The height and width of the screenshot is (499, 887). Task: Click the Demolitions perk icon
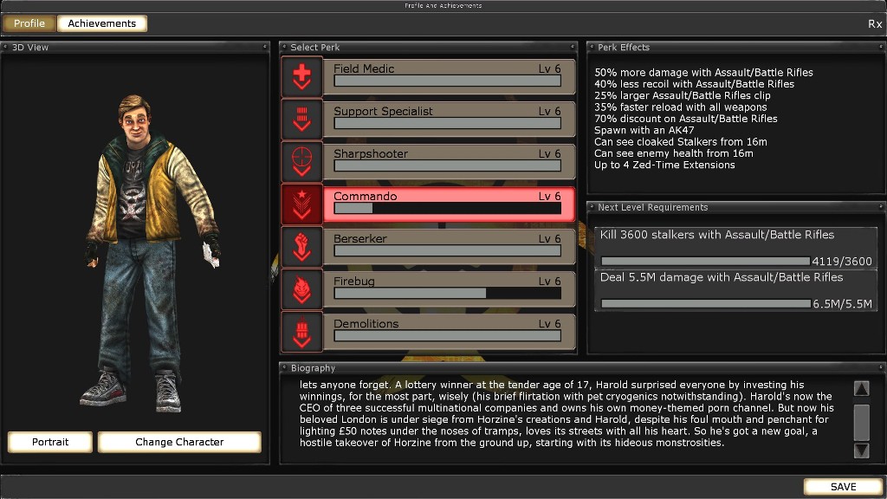click(x=301, y=331)
